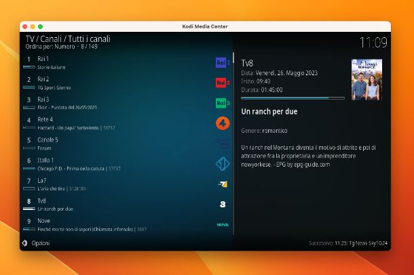Select the highlighted Tv8 channel name
The width and height of the screenshot is (414, 275).
[x=41, y=200]
